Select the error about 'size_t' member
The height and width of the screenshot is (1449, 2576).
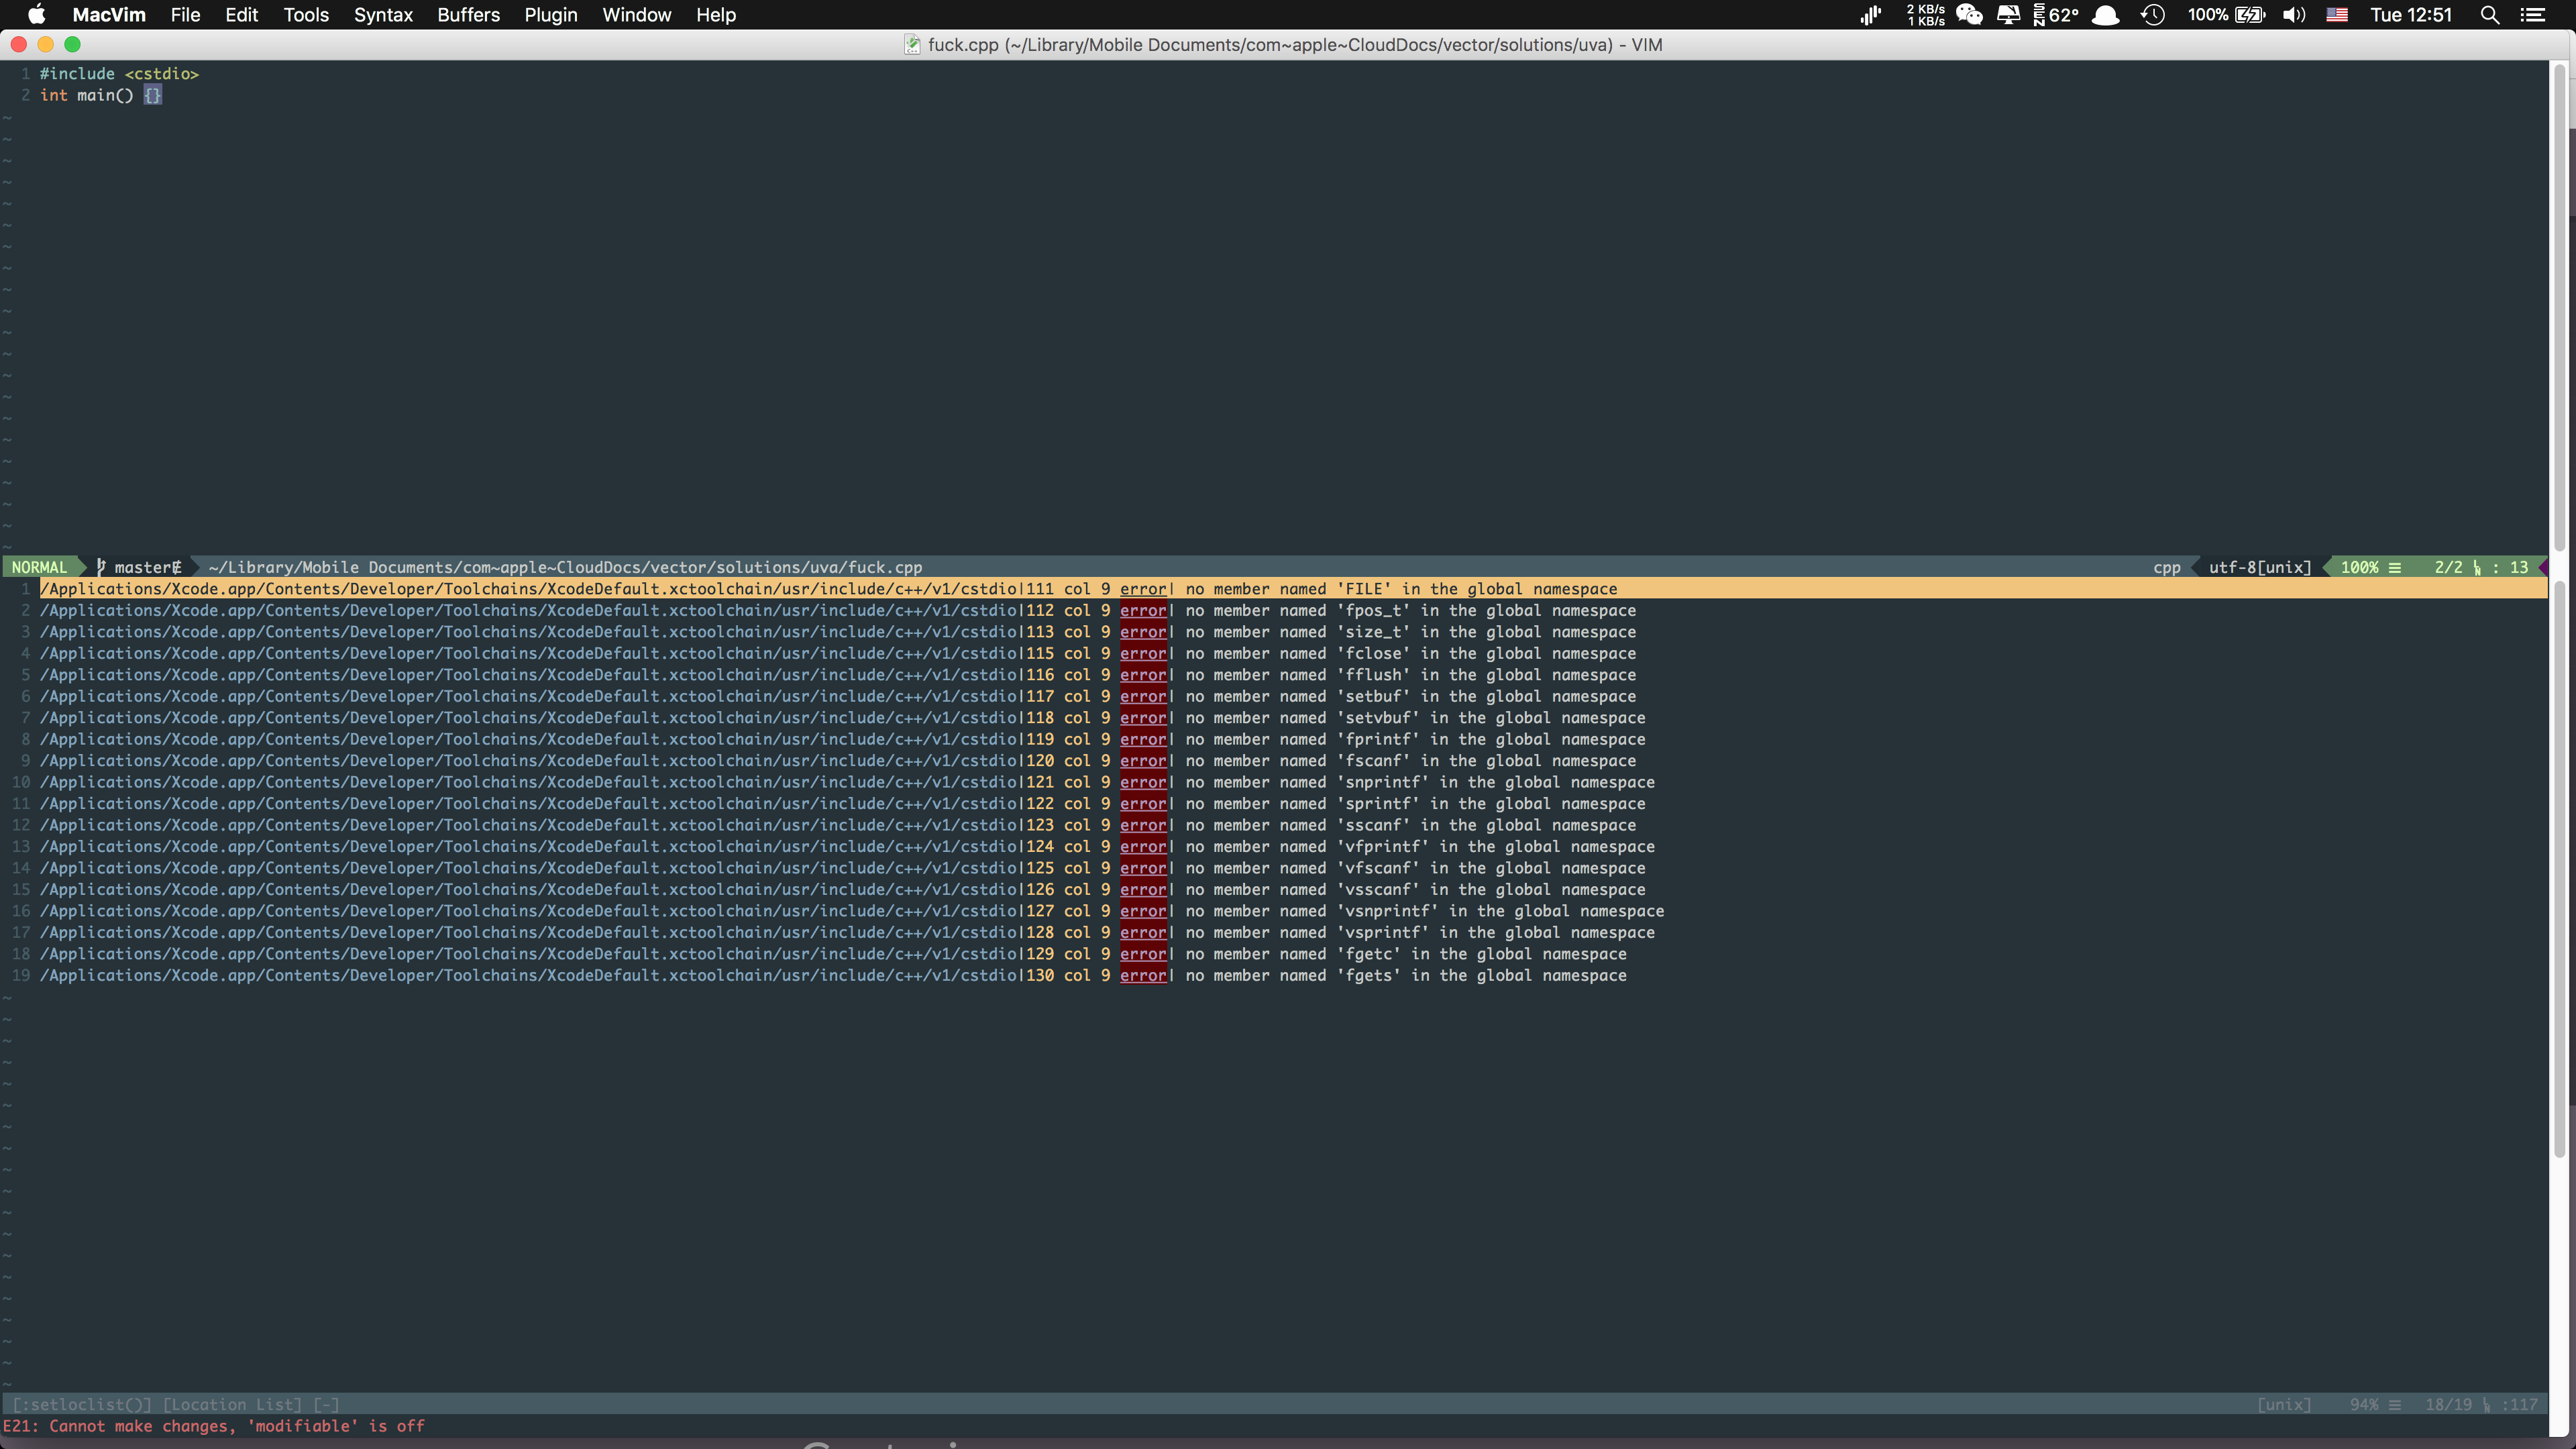tap(838, 632)
